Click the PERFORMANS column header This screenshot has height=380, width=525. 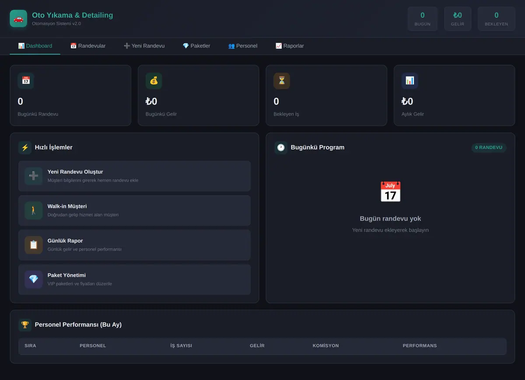420,346
